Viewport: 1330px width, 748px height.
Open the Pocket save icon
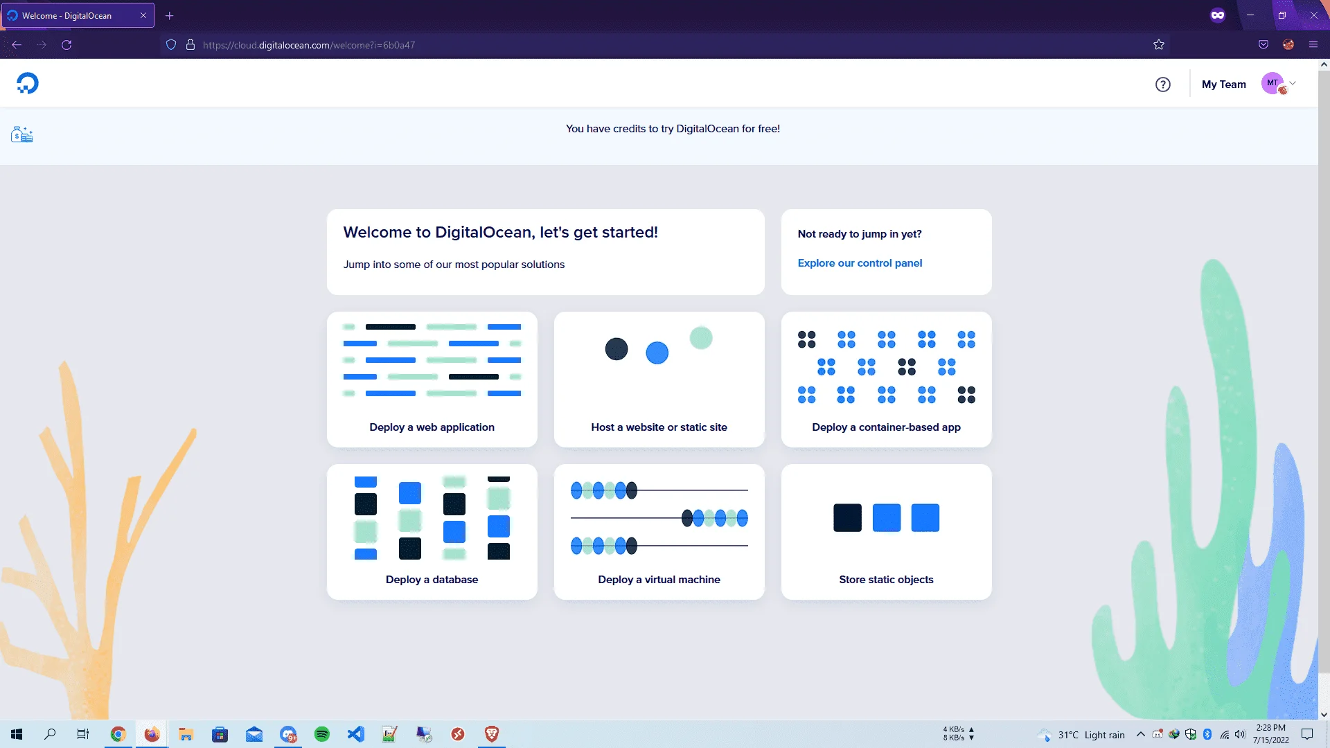coord(1263,45)
